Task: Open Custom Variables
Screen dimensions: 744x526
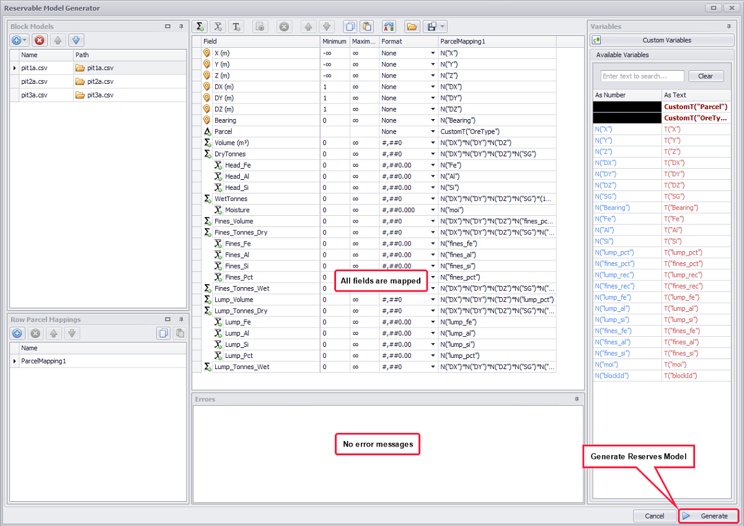Action: coord(666,40)
